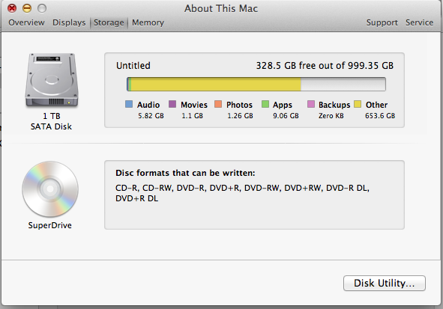The width and height of the screenshot is (443, 309).
Task: Click the empty free-space portion of storage bar
Action: coord(343,85)
